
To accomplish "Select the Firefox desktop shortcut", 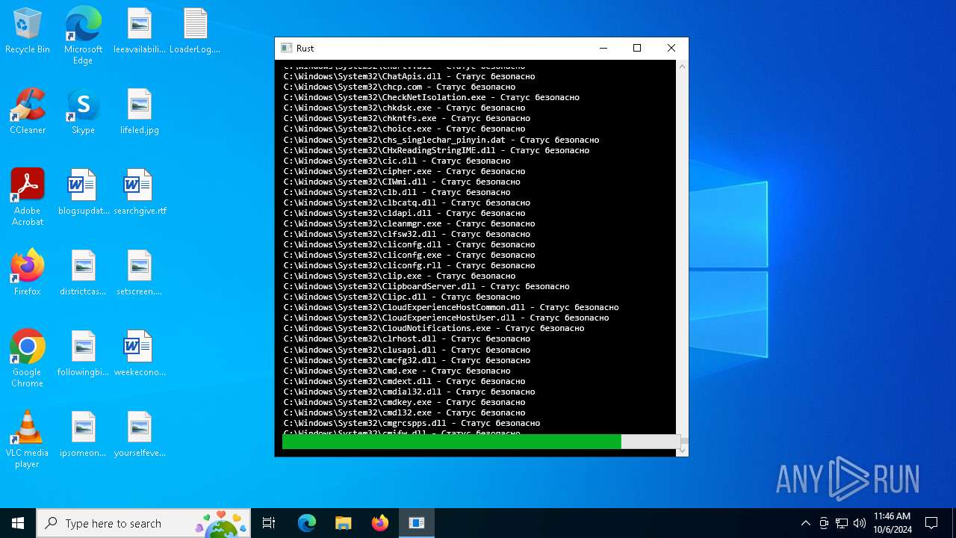I will pos(28,273).
